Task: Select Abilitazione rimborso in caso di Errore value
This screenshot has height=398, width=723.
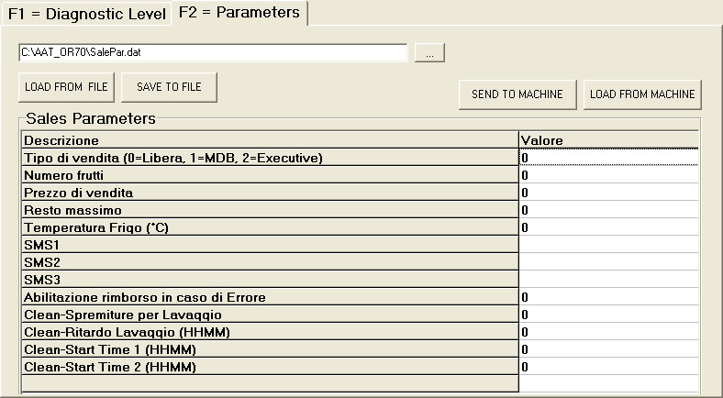Action: click(608, 297)
